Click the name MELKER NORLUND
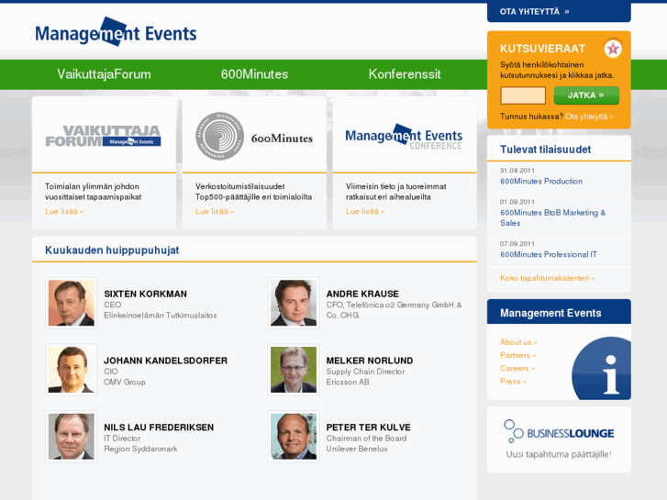 point(370,361)
